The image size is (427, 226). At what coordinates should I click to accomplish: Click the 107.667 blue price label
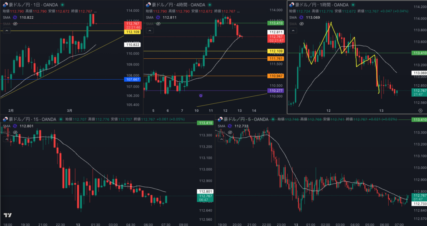tap(133, 79)
